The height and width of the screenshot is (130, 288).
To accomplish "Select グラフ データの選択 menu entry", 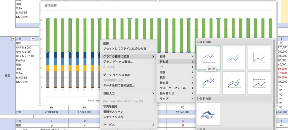I will 118,62.
